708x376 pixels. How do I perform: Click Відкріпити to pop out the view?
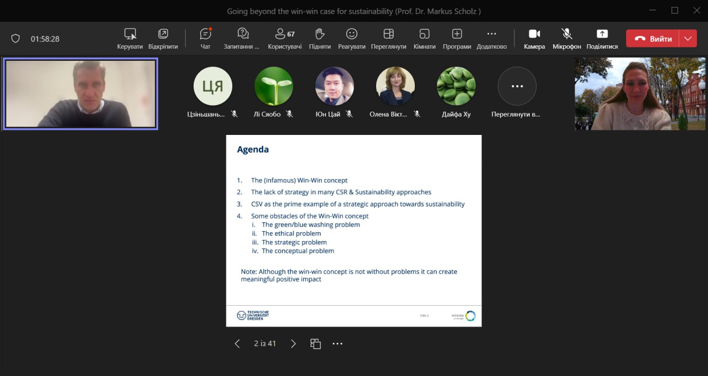163,39
